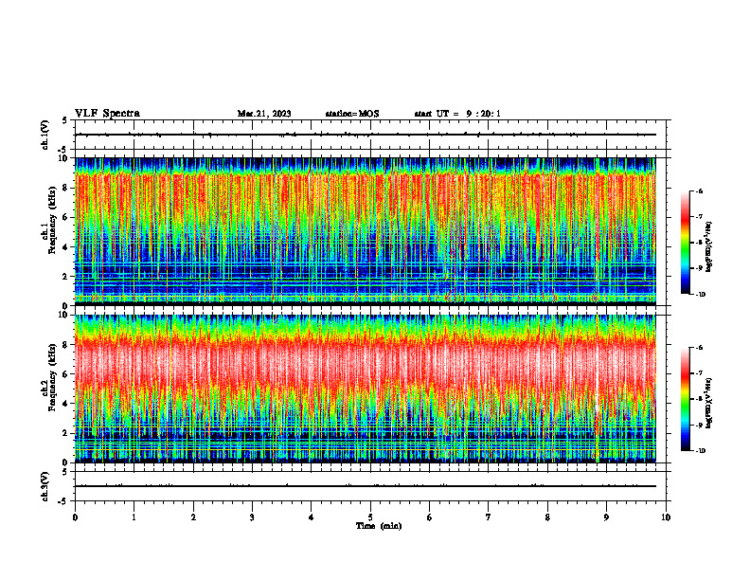
Task: Click the ch.1(V) waveform axis label
Action: [45, 134]
